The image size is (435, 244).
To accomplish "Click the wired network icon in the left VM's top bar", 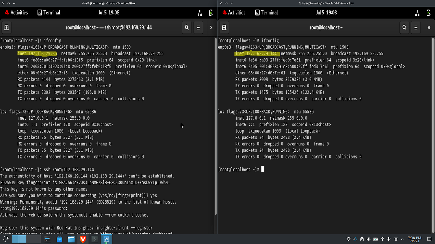I will pyautogui.click(x=199, y=12).
